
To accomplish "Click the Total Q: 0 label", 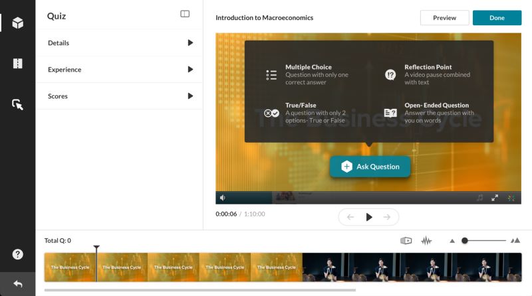I will click(x=58, y=240).
